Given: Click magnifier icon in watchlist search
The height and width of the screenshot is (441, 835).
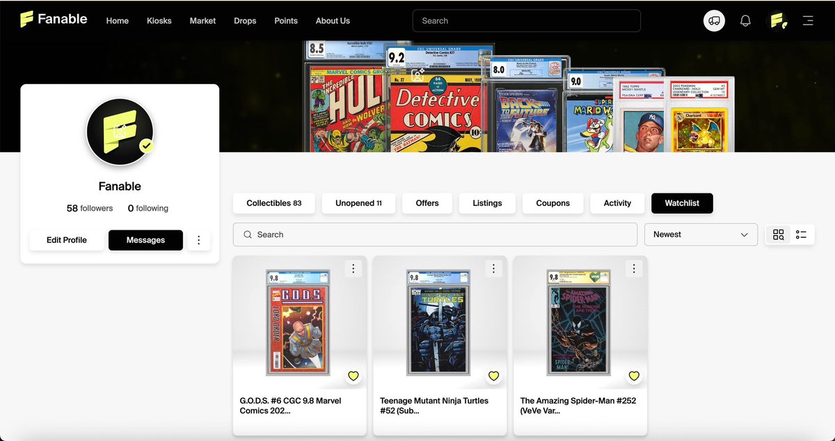Looking at the screenshot, I should coord(248,234).
